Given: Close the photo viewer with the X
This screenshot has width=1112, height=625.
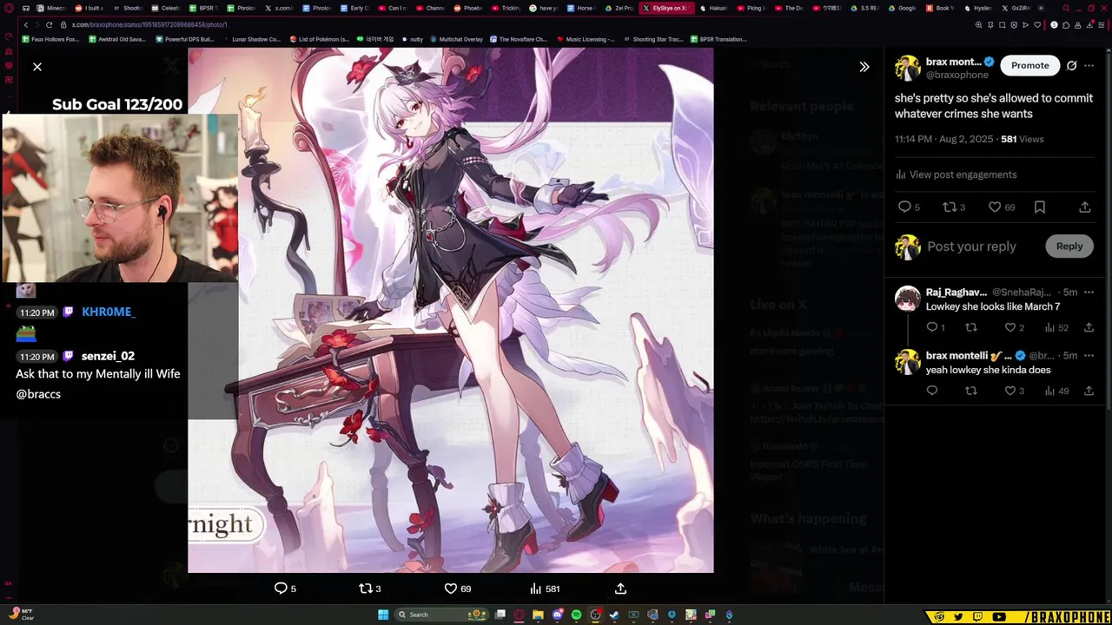Looking at the screenshot, I should [37, 67].
